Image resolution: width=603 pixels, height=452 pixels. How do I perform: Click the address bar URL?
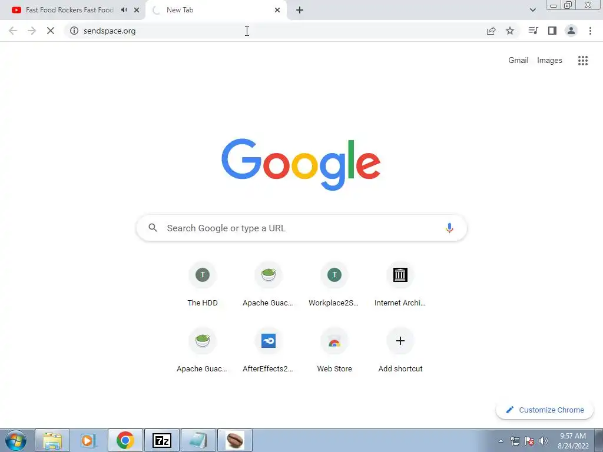tap(110, 31)
